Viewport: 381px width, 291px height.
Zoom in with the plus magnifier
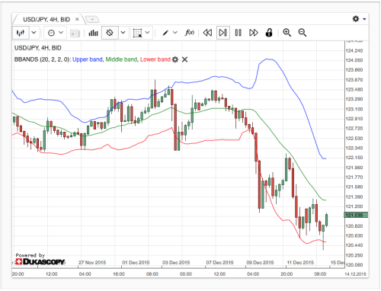pos(287,33)
